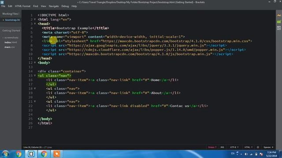Expand the screenshots folder in sidebar

click(x=11, y=38)
